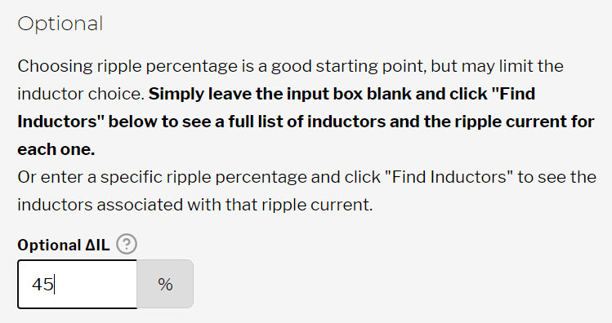Viewport: 612px width, 323px height.
Task: Click the Optional ΔIL field label
Action: (64, 245)
